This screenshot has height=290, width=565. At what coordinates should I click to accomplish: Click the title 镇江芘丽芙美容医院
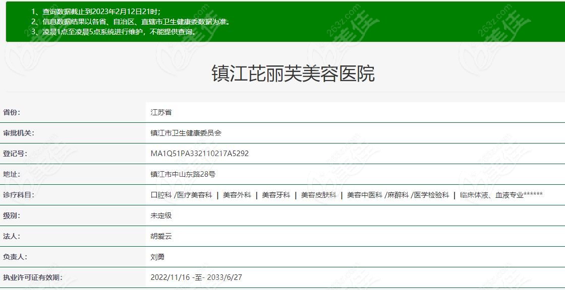[293, 74]
